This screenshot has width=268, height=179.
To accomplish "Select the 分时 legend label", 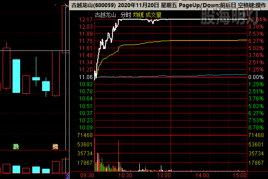I will (x=125, y=15).
